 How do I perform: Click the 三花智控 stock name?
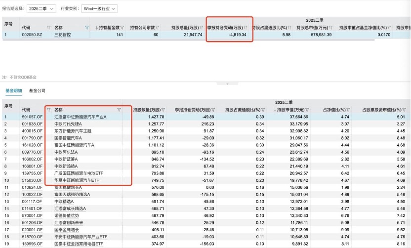coord(62,35)
